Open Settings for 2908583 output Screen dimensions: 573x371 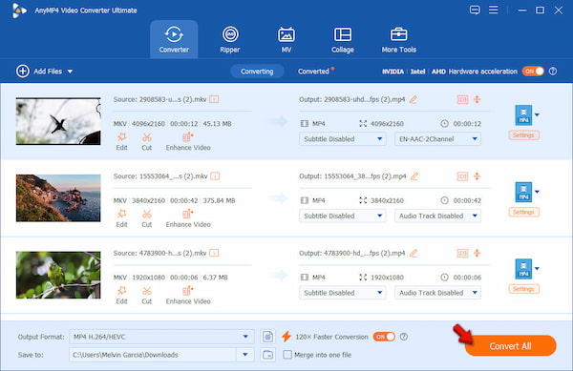[523, 135]
